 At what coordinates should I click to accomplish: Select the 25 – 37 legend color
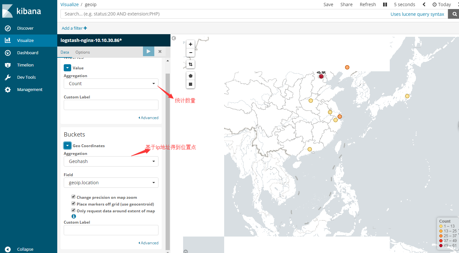pos(441,236)
